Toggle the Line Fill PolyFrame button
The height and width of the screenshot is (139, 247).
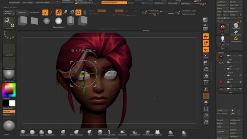tap(206, 82)
